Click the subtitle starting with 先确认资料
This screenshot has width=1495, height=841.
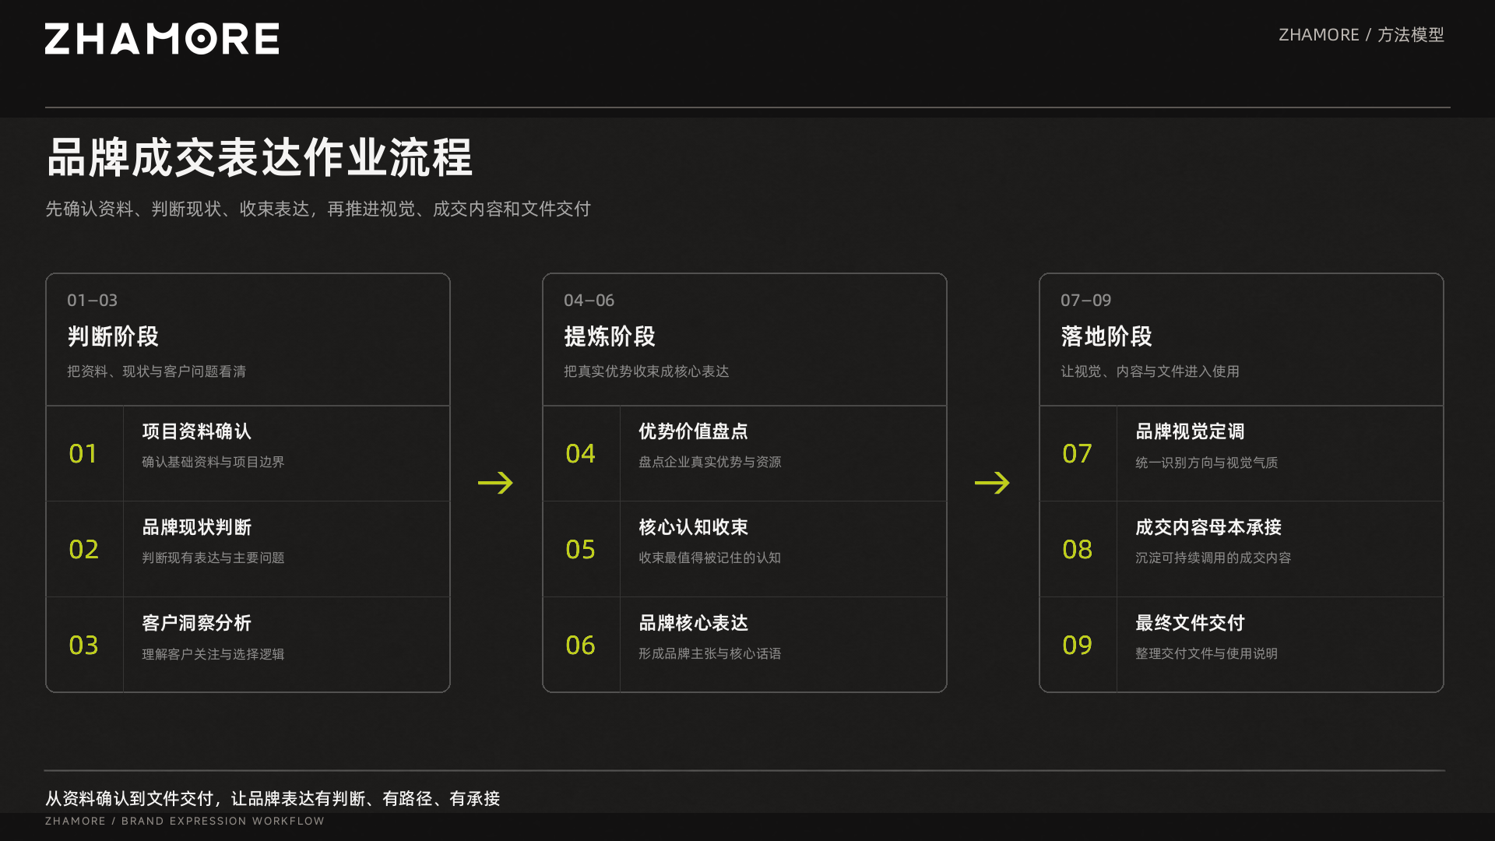pos(318,209)
